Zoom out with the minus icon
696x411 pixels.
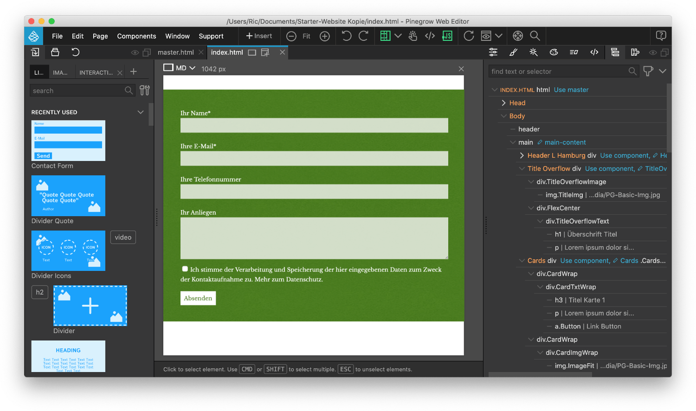click(x=291, y=36)
